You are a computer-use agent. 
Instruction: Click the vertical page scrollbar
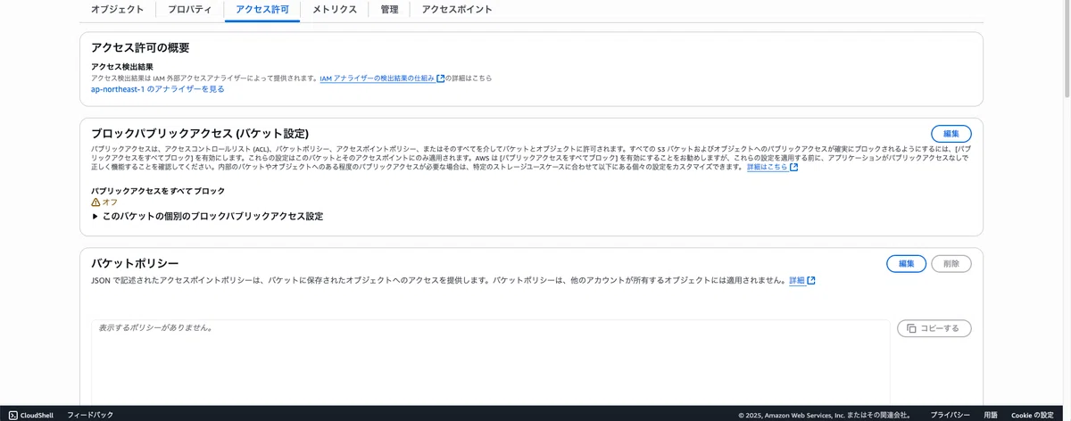[1067, 49]
